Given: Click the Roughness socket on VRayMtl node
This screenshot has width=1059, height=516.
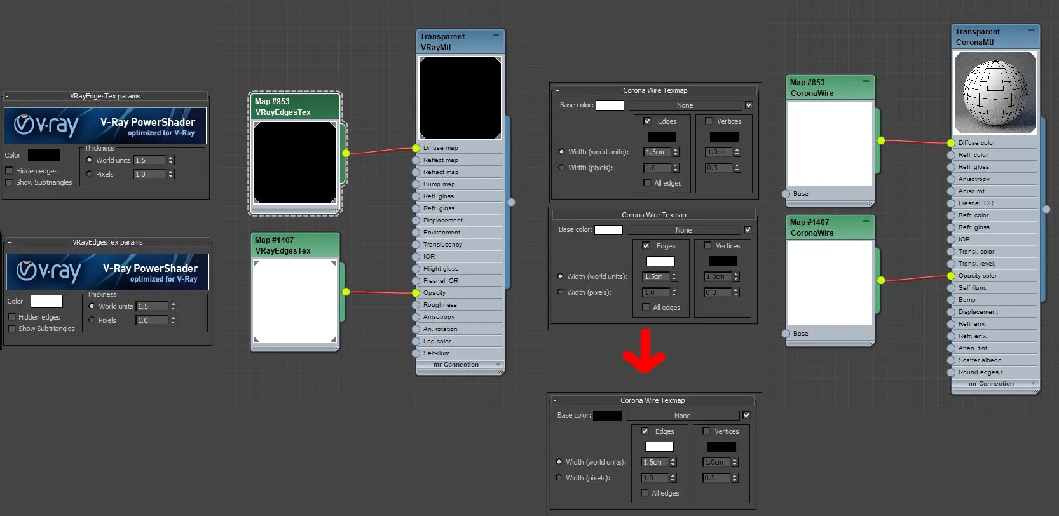Looking at the screenshot, I should click(x=416, y=305).
